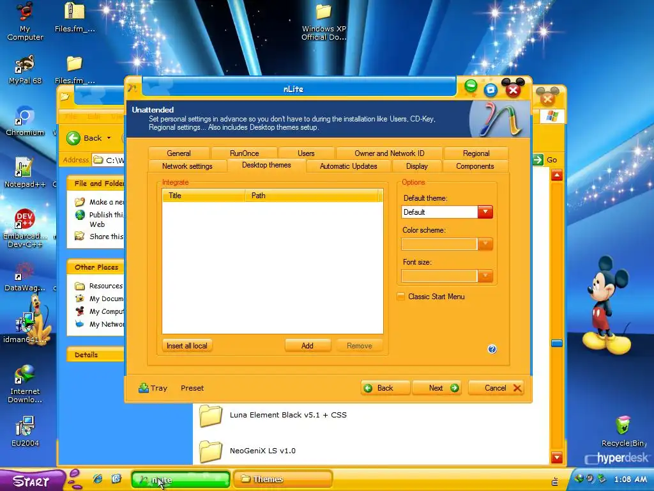Click the Add button under Integrate list
Image resolution: width=654 pixels, height=491 pixels.
coord(307,346)
